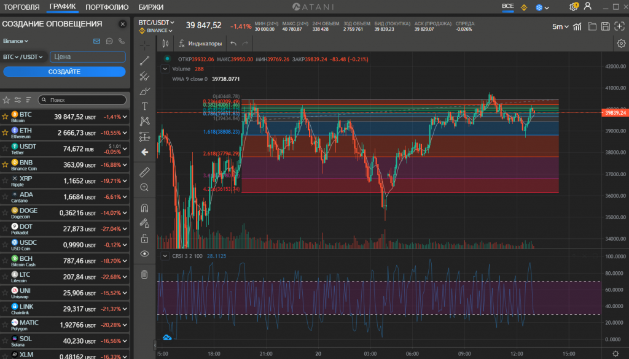Viewport: 629px width, 359px height.
Task: Open candlestick chart type selector
Action: 165,44
